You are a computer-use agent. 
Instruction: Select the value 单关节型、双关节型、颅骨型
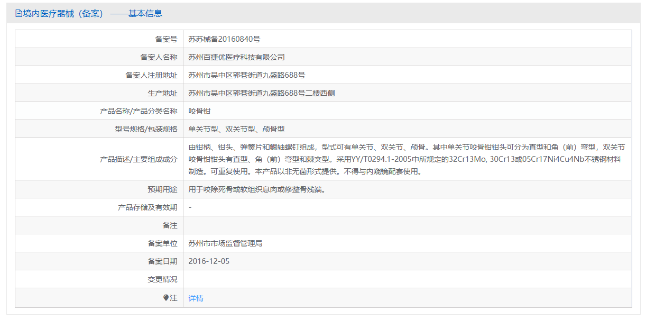coord(237,129)
